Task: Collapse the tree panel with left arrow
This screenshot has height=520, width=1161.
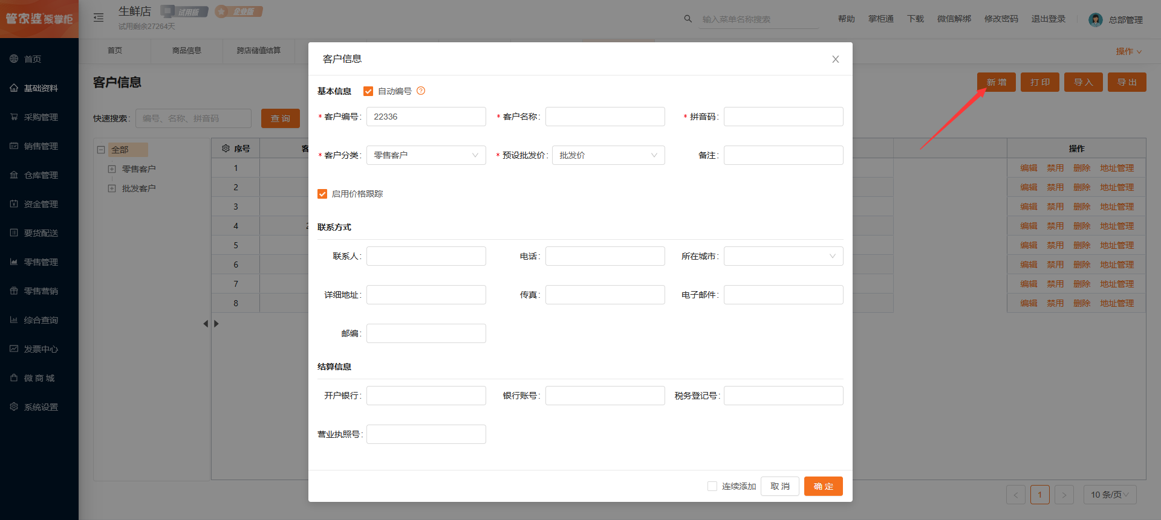Action: tap(206, 324)
